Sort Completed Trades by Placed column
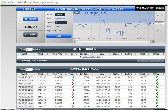This screenshot has height=110, width=168. [26, 74]
